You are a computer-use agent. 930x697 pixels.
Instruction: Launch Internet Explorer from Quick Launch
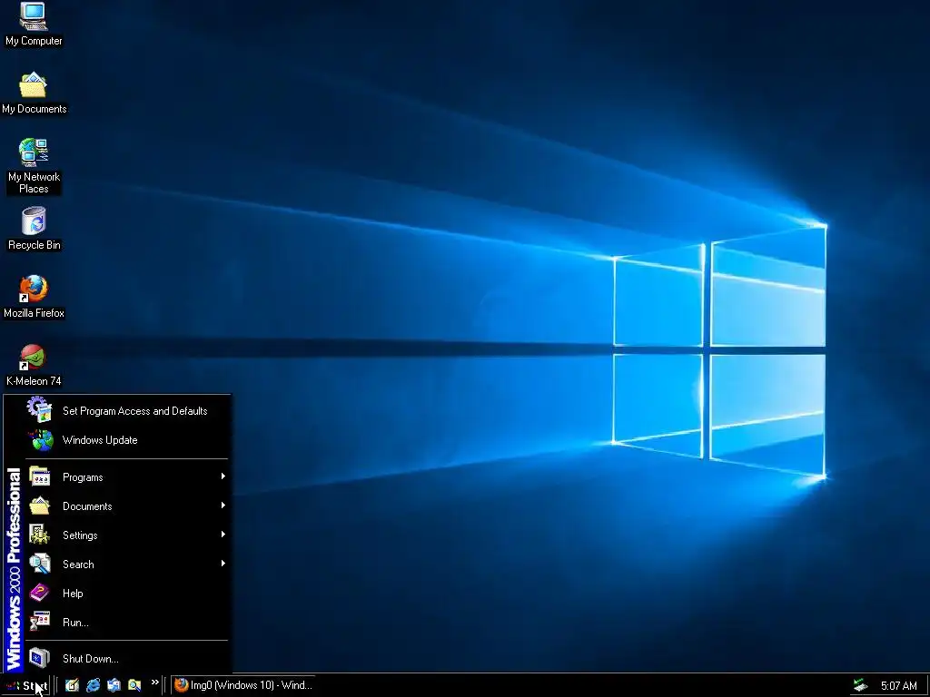(94, 685)
